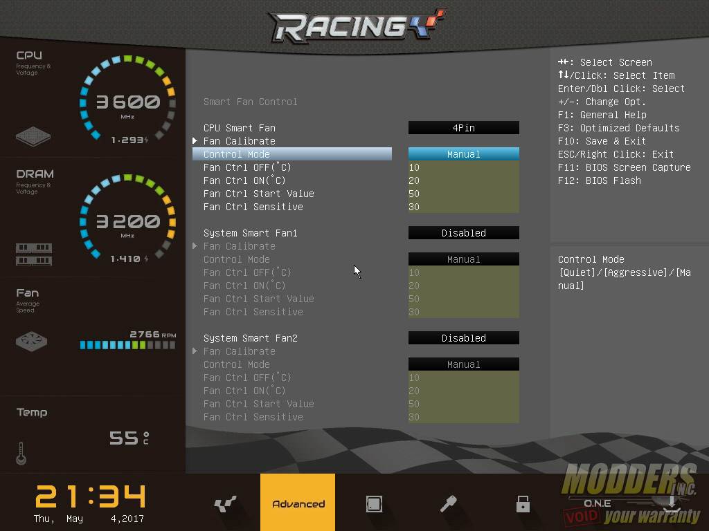Select the Advanced tab
The width and height of the screenshot is (709, 531).
298,502
